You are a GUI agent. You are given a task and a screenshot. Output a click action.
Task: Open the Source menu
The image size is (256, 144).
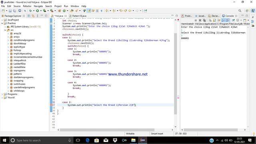point(17,6)
